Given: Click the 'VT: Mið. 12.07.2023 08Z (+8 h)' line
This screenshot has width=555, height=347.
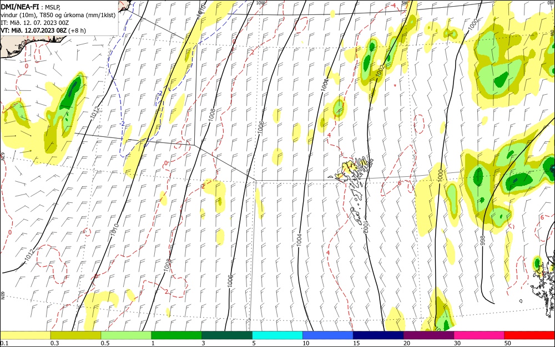Looking at the screenshot, I should coord(43,30).
